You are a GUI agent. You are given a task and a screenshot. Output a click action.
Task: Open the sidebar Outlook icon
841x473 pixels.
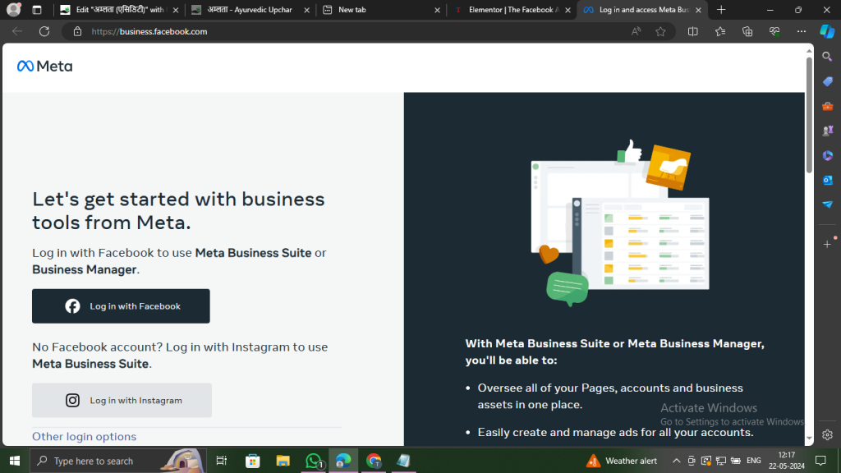pyautogui.click(x=828, y=180)
